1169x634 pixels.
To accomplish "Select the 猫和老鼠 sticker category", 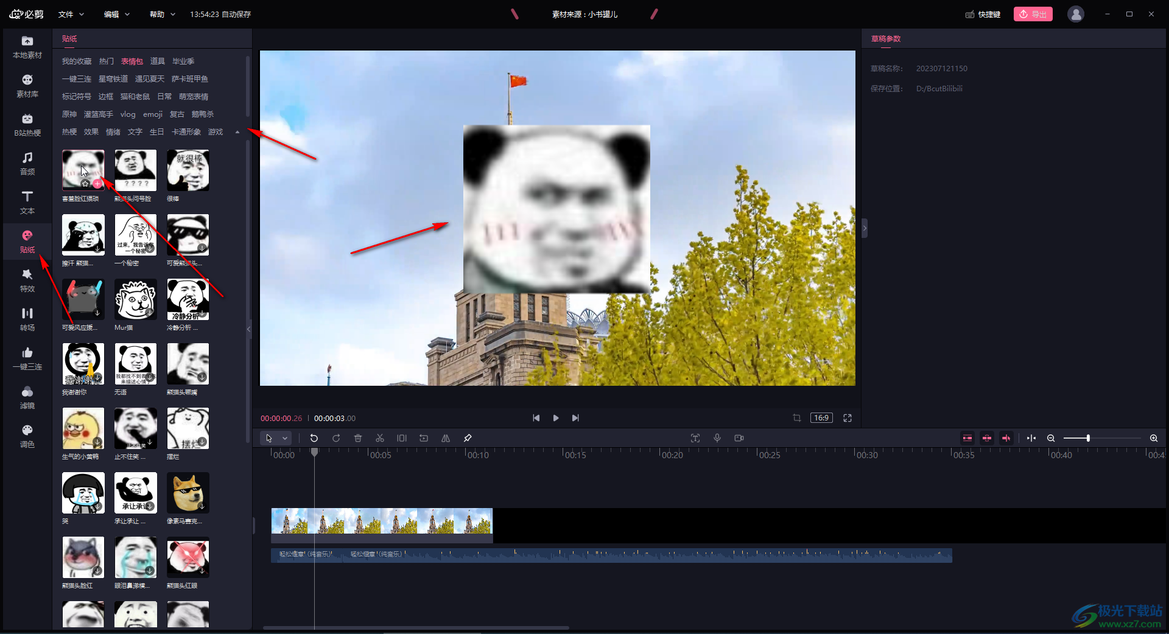I will pos(135,97).
